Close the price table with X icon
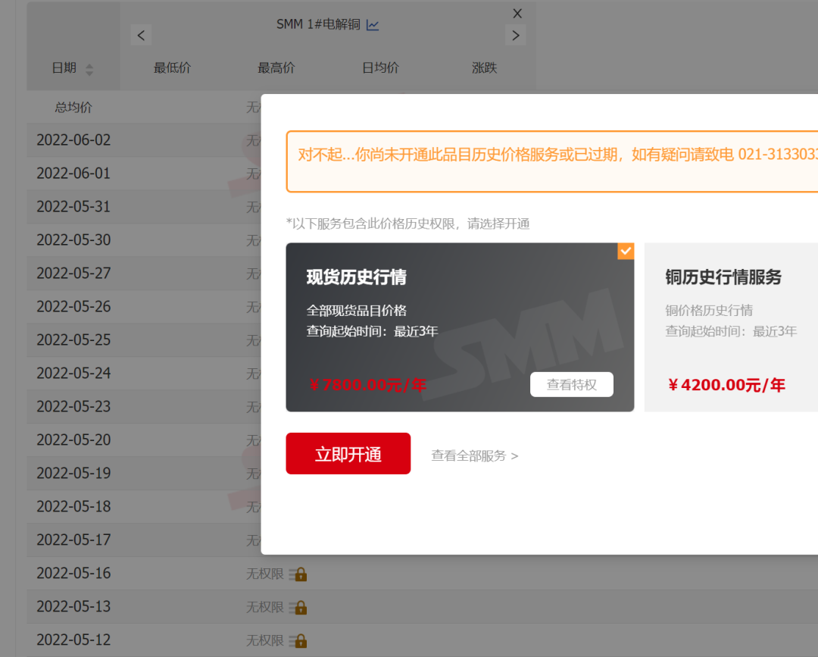The height and width of the screenshot is (657, 818). [517, 14]
